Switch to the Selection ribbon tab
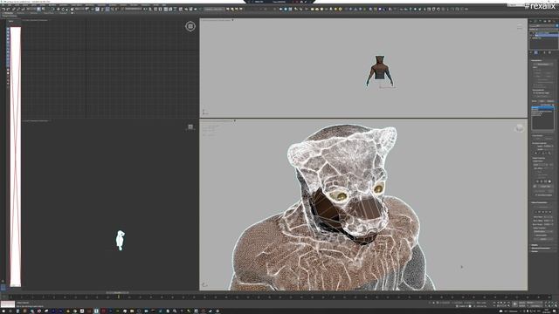Screen dimensions: 559x314 34,13
